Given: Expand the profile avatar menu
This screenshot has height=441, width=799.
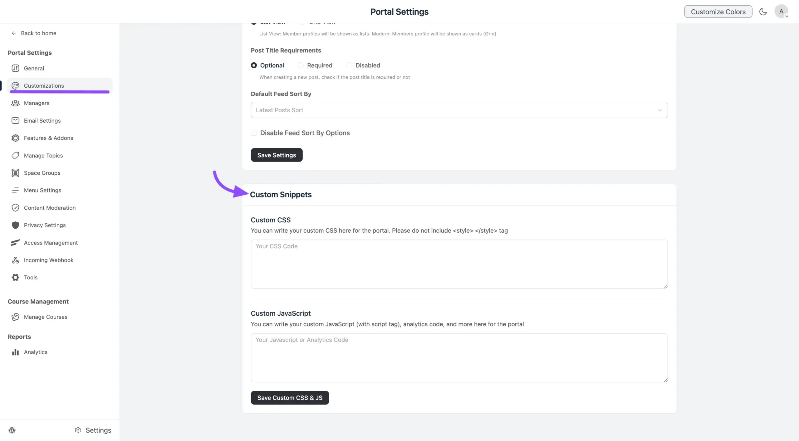Looking at the screenshot, I should click(x=782, y=12).
